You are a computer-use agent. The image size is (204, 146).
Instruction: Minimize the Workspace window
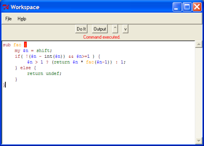pos(177,7)
